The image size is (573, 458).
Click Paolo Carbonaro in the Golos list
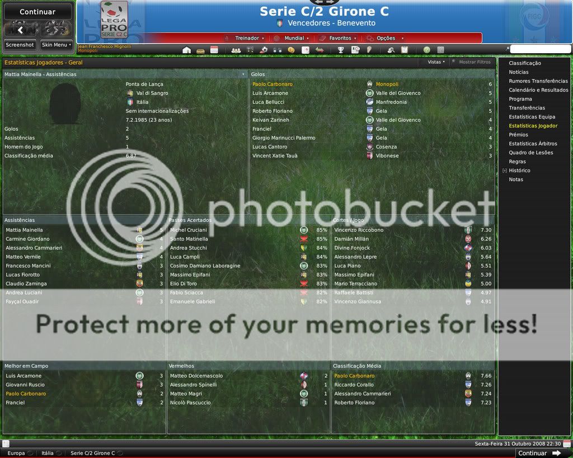coord(273,84)
